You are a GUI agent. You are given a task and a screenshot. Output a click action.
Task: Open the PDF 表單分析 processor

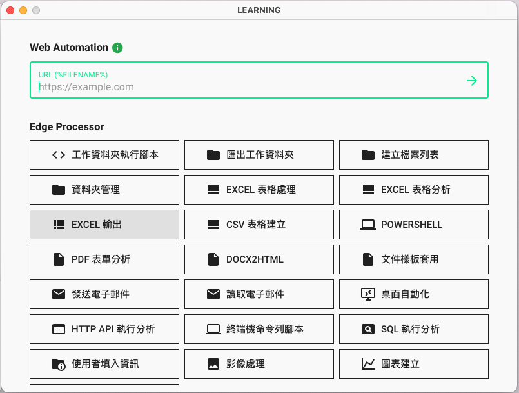104,259
